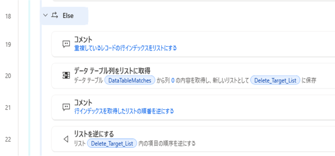Collapse the Else block chevron
335x156 pixels.
pyautogui.click(x=45, y=15)
